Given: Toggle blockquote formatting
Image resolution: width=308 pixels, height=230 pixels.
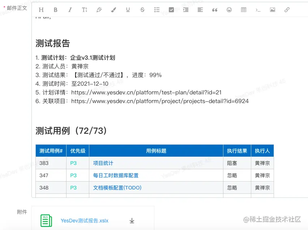Looking at the screenshot, I should 214,10.
